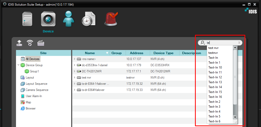Select Layout Sequence in Site tree
The height and width of the screenshot is (127, 261).
[36, 84]
